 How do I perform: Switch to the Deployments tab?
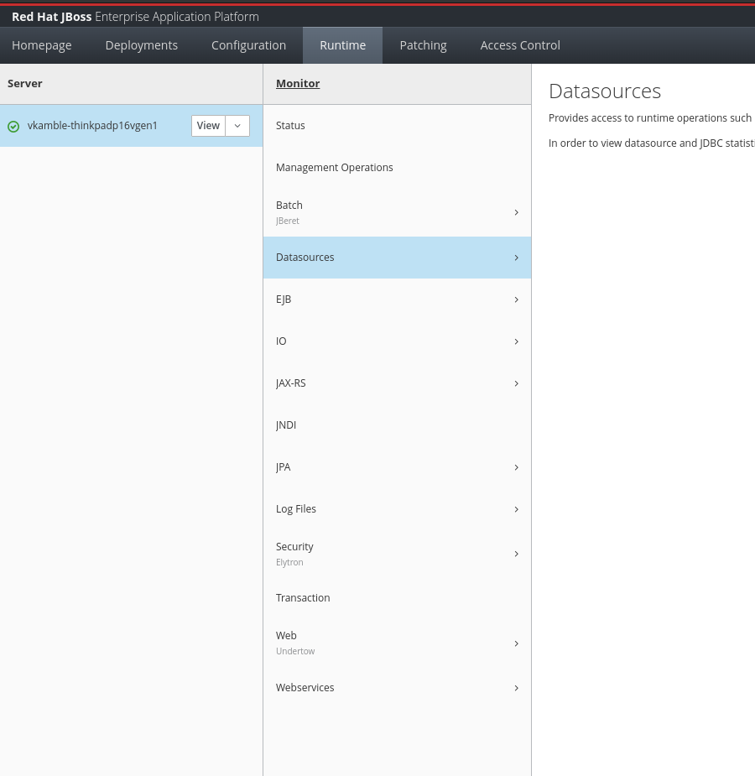(x=142, y=45)
